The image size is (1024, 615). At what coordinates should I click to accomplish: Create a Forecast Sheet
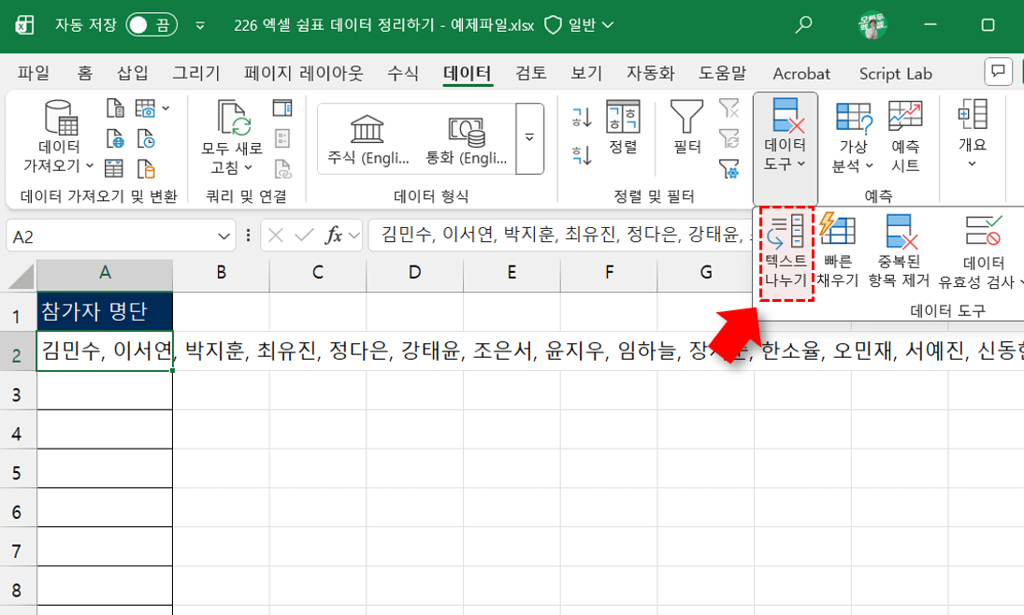(x=907, y=138)
